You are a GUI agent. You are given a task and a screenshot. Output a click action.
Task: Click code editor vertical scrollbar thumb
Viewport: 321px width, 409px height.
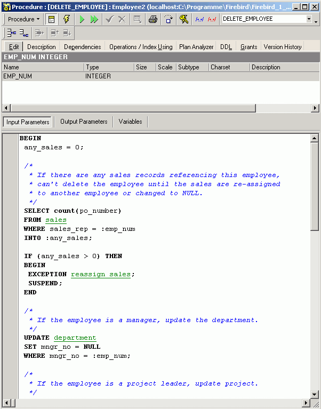pos(315,187)
